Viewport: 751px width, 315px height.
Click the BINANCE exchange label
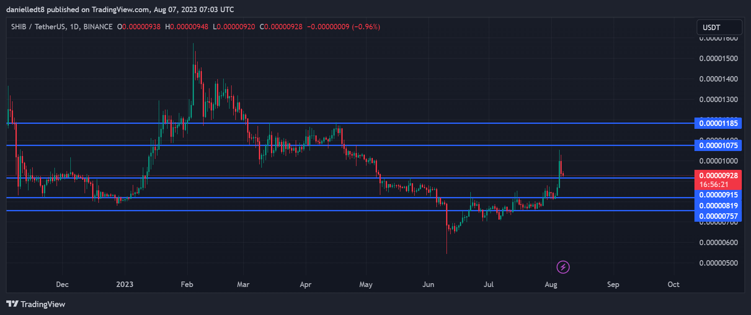[98, 27]
